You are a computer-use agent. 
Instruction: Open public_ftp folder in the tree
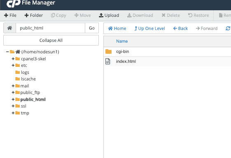(30, 92)
